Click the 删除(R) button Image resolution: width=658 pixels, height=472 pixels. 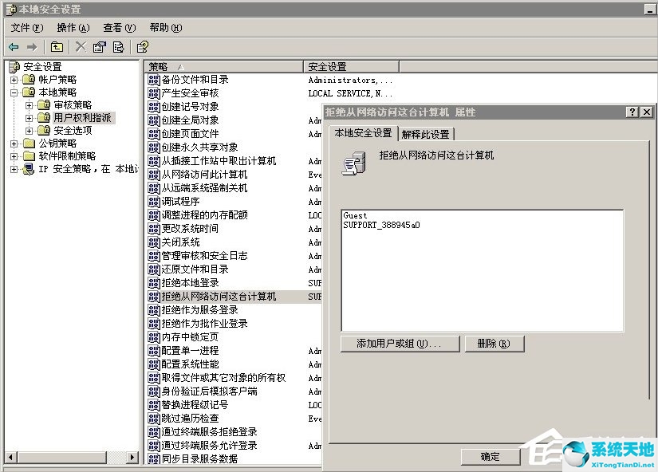click(x=495, y=344)
